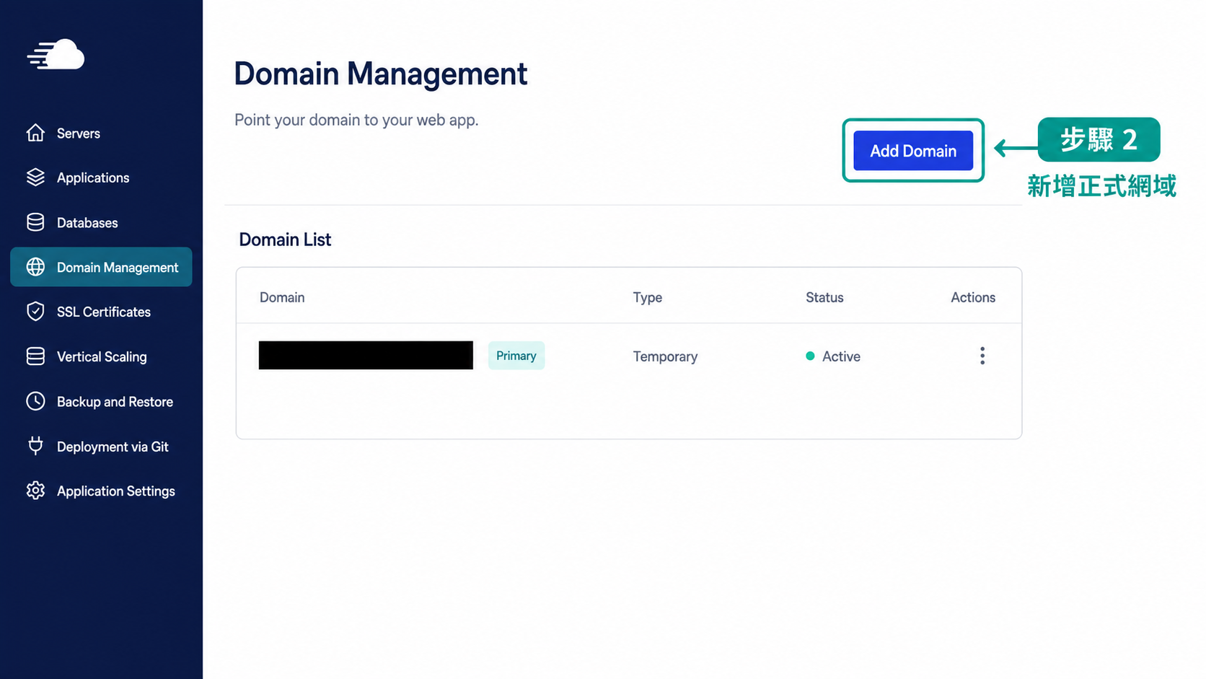Click the Deployment via Git plug icon
The image size is (1206, 679).
(35, 446)
